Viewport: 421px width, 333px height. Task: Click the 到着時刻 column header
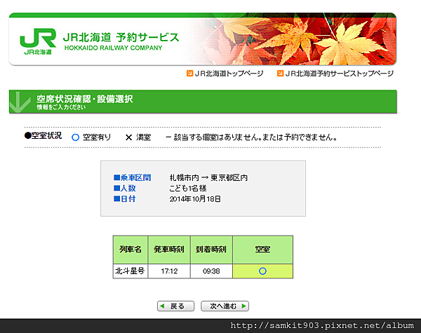tap(211, 250)
